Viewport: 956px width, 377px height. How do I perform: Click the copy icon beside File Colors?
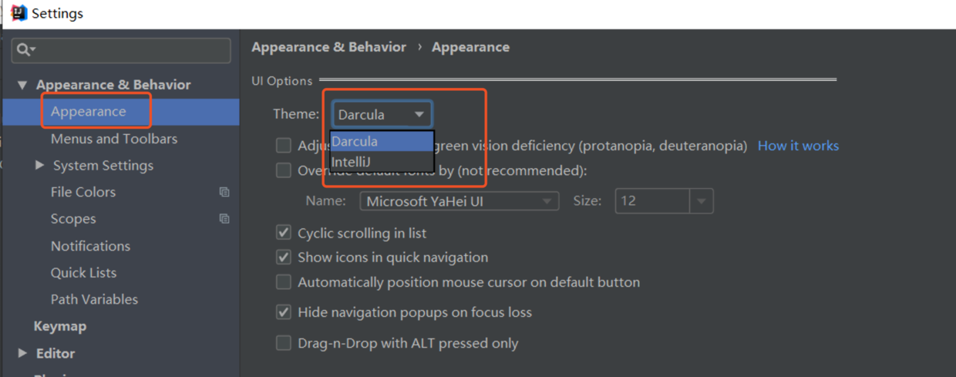click(x=224, y=192)
